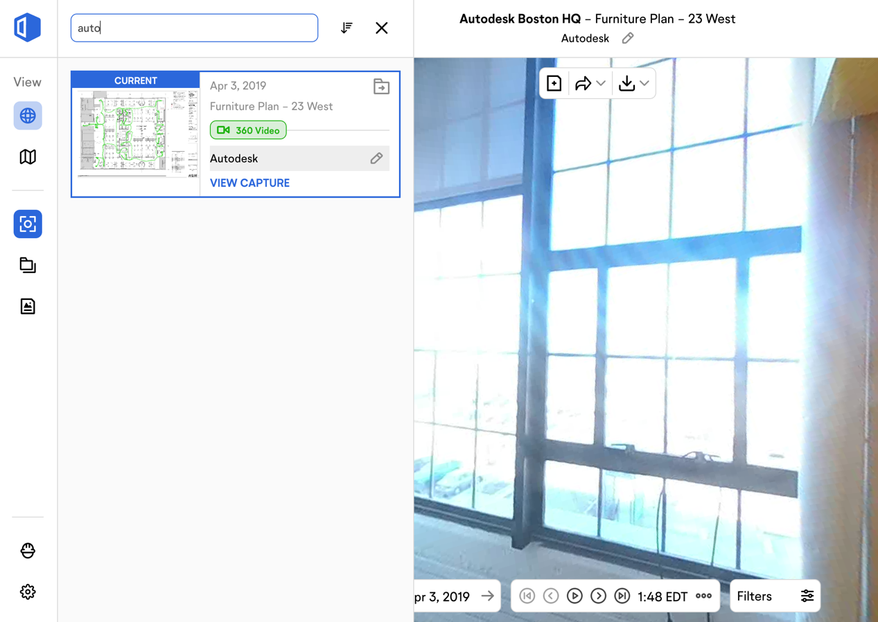Click the search field containing 'auto'
This screenshot has width=878, height=622.
tap(194, 28)
